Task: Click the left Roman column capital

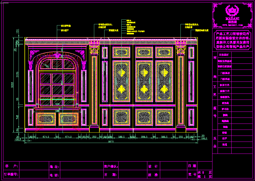Action: pyautogui.click(x=94, y=50)
